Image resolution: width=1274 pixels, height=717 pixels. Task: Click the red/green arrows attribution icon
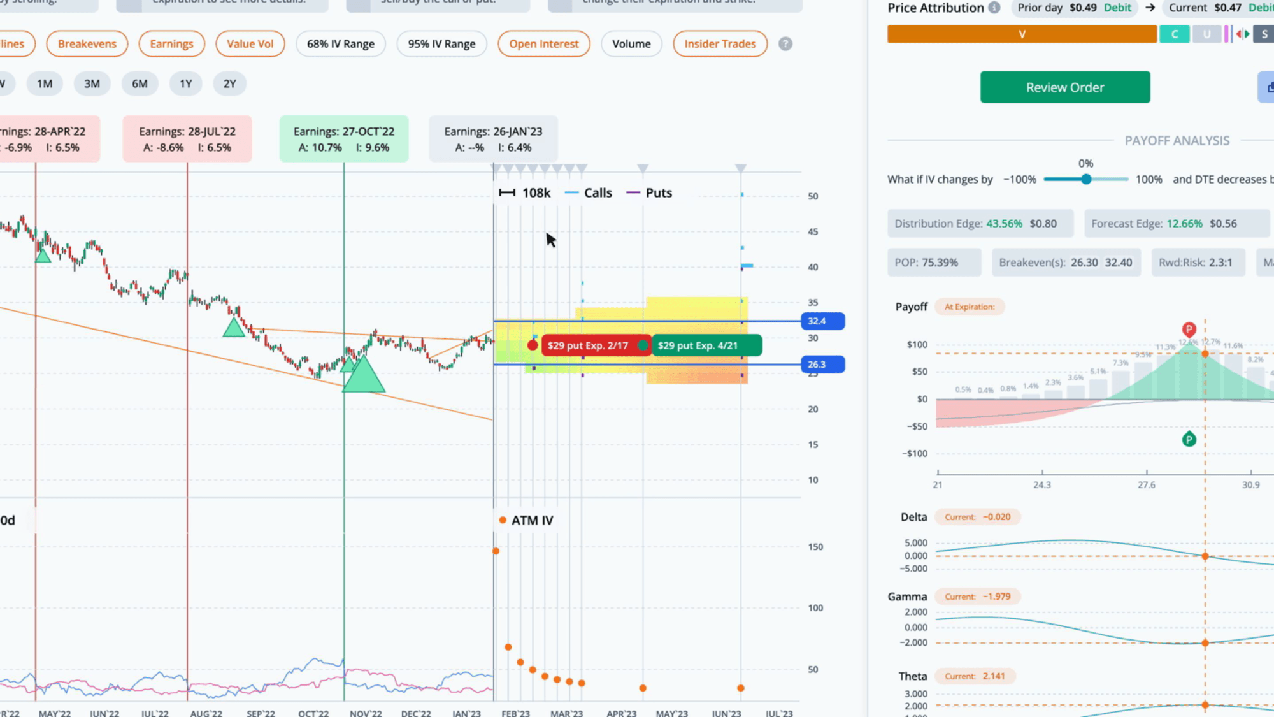(x=1243, y=34)
